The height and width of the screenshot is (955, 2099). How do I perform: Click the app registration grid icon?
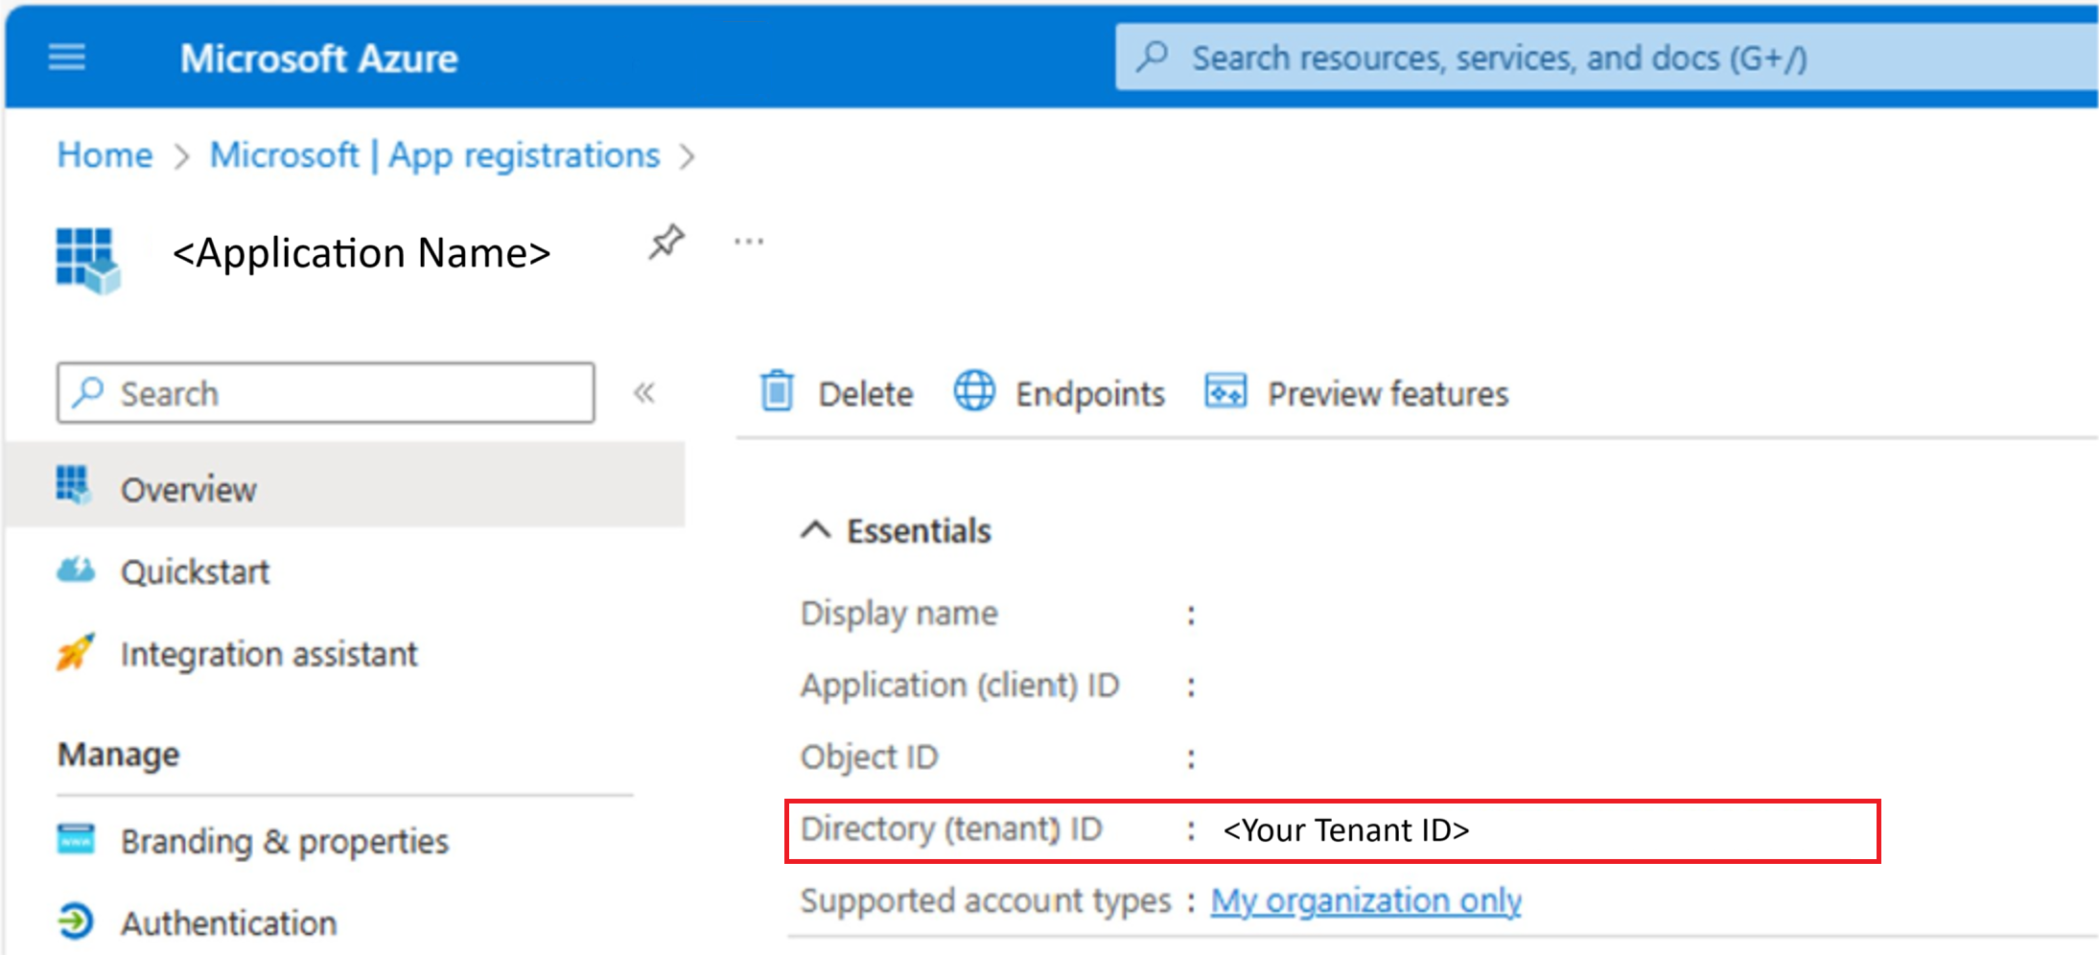tap(87, 259)
